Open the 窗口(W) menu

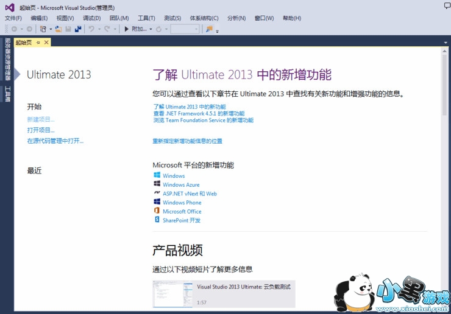click(264, 18)
